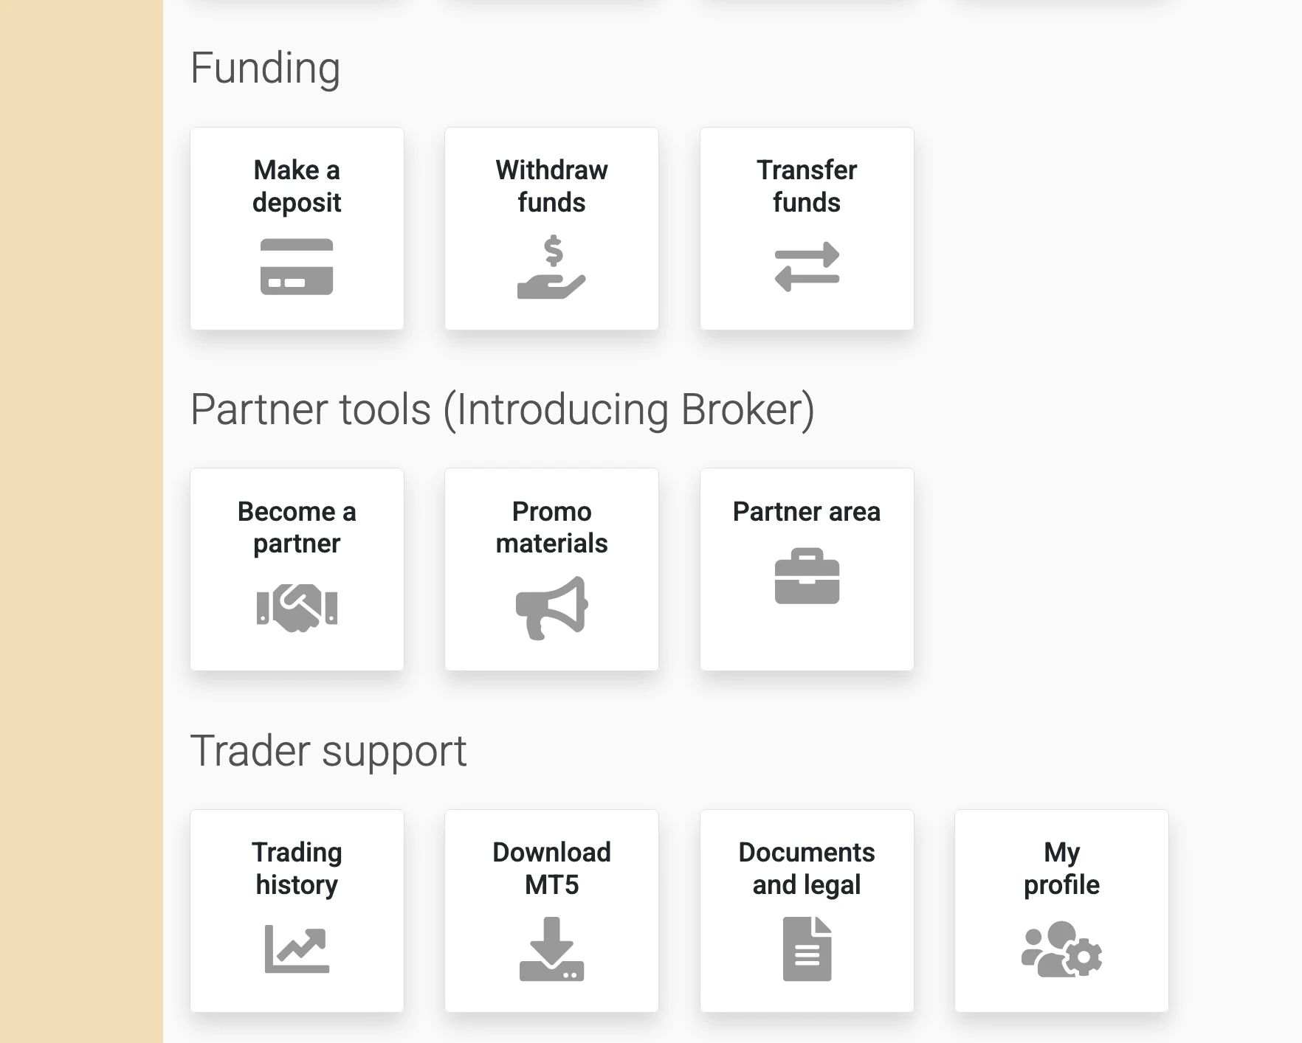The height and width of the screenshot is (1043, 1302).
Task: Click the transfer arrows icon
Action: (x=807, y=266)
